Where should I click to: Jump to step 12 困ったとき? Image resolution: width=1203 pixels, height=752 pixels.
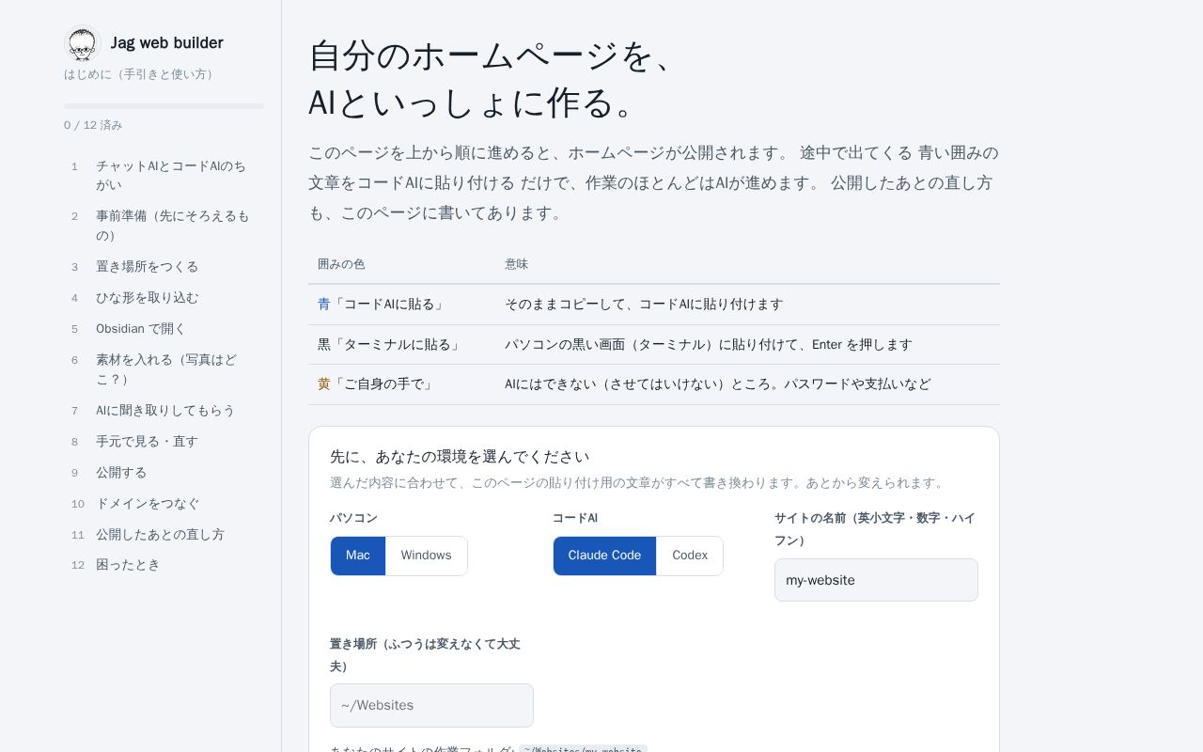[x=164, y=565]
